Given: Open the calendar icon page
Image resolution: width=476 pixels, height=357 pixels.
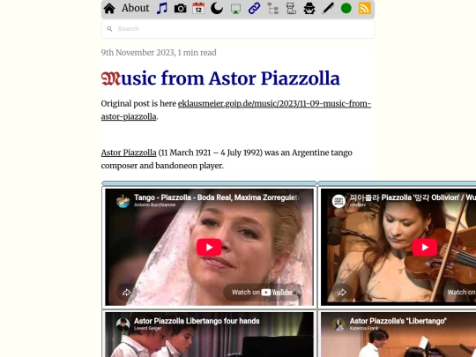Looking at the screenshot, I should pos(198,9).
